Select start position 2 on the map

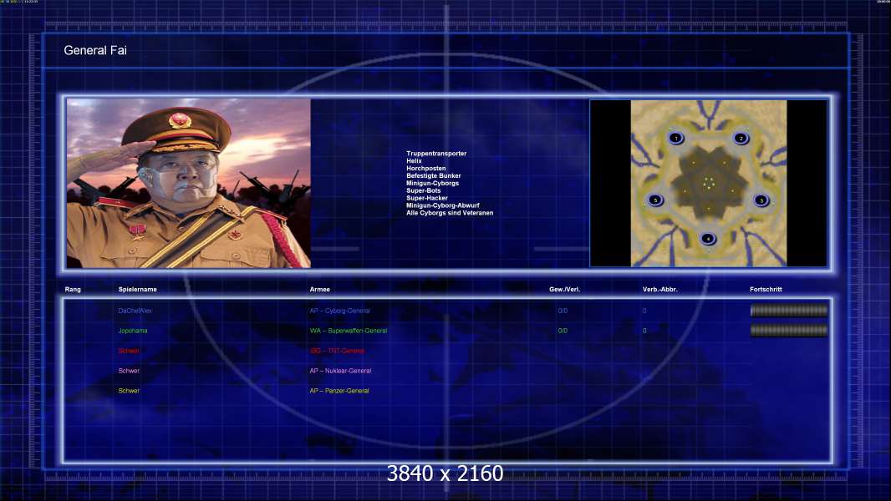741,138
